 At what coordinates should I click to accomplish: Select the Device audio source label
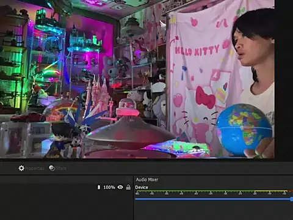[142, 187]
